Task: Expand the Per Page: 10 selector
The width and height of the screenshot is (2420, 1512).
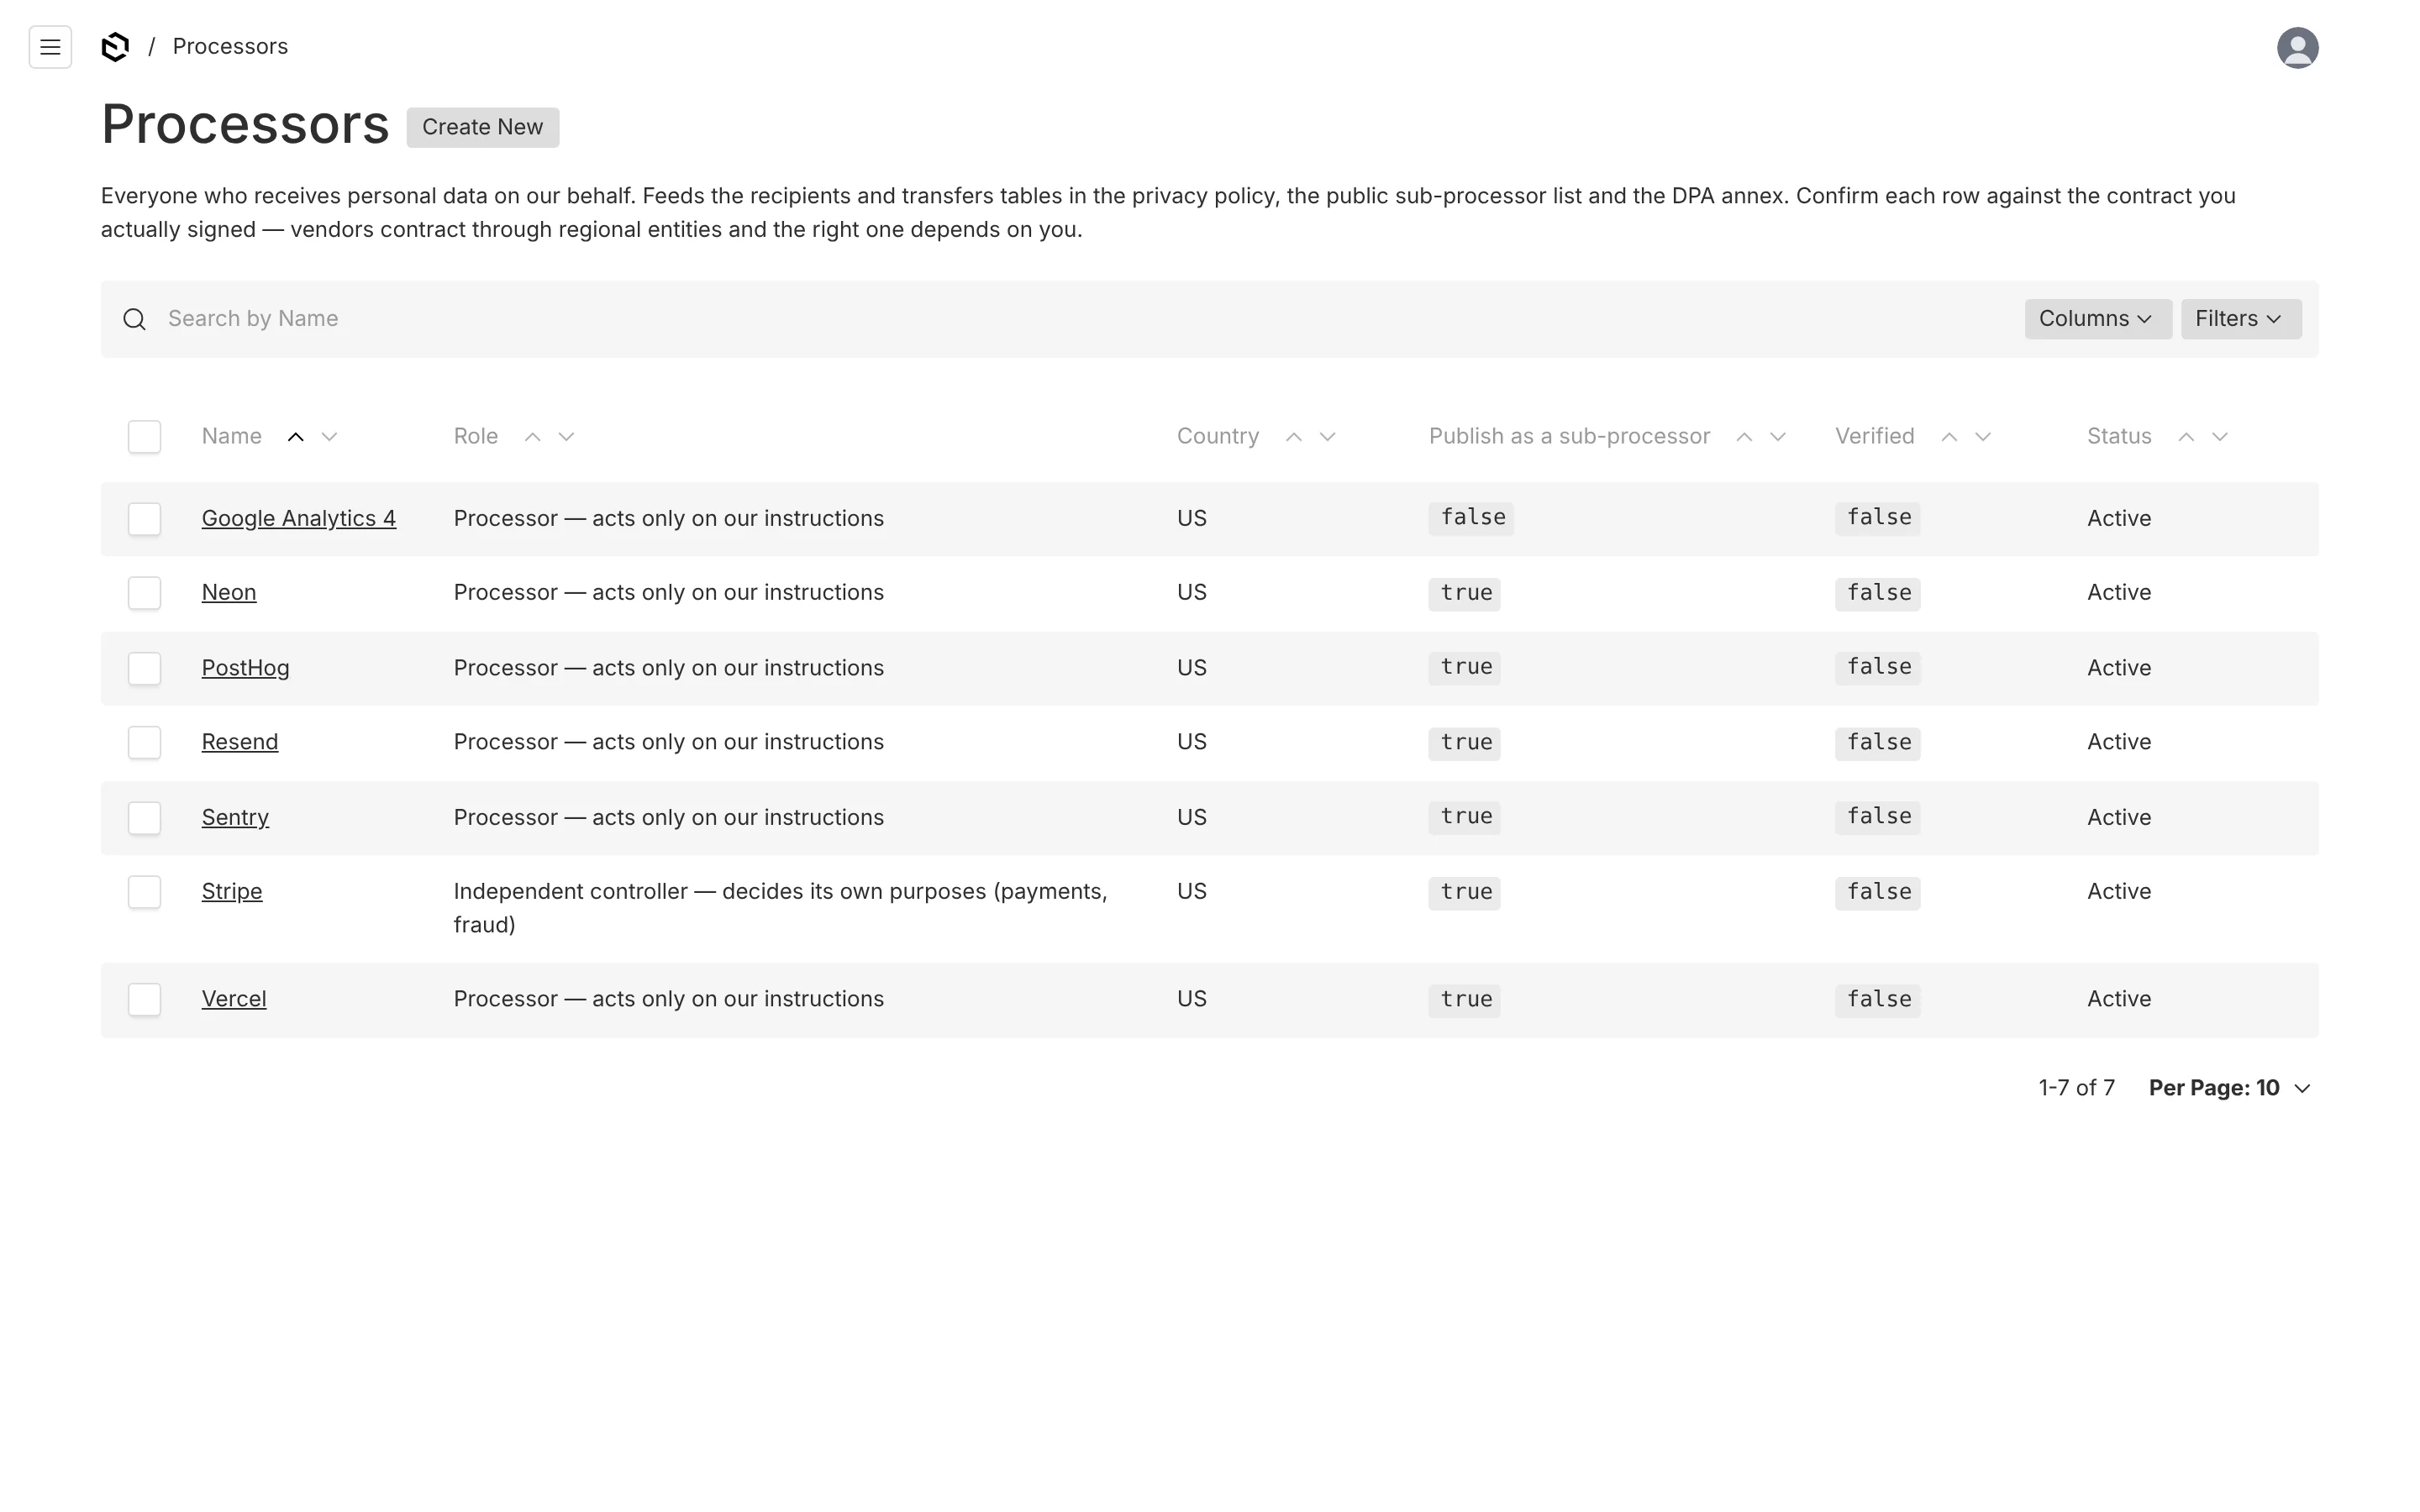Action: 2229,1088
